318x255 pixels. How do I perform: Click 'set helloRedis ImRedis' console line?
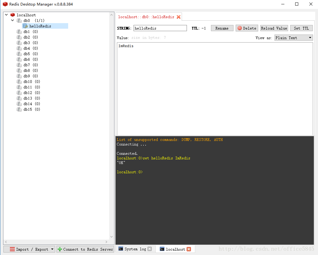(x=154, y=158)
